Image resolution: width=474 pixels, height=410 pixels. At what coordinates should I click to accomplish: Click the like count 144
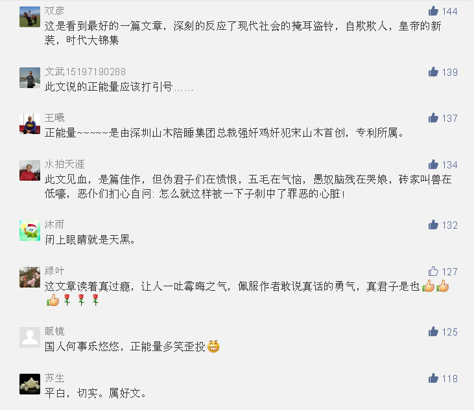tap(449, 12)
